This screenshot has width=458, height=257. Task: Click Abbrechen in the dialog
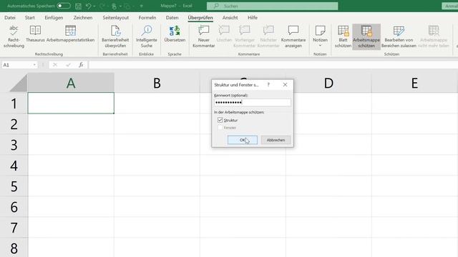pos(276,140)
